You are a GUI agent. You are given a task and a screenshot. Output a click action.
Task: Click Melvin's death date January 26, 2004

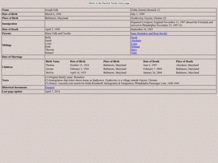tap(153, 72)
